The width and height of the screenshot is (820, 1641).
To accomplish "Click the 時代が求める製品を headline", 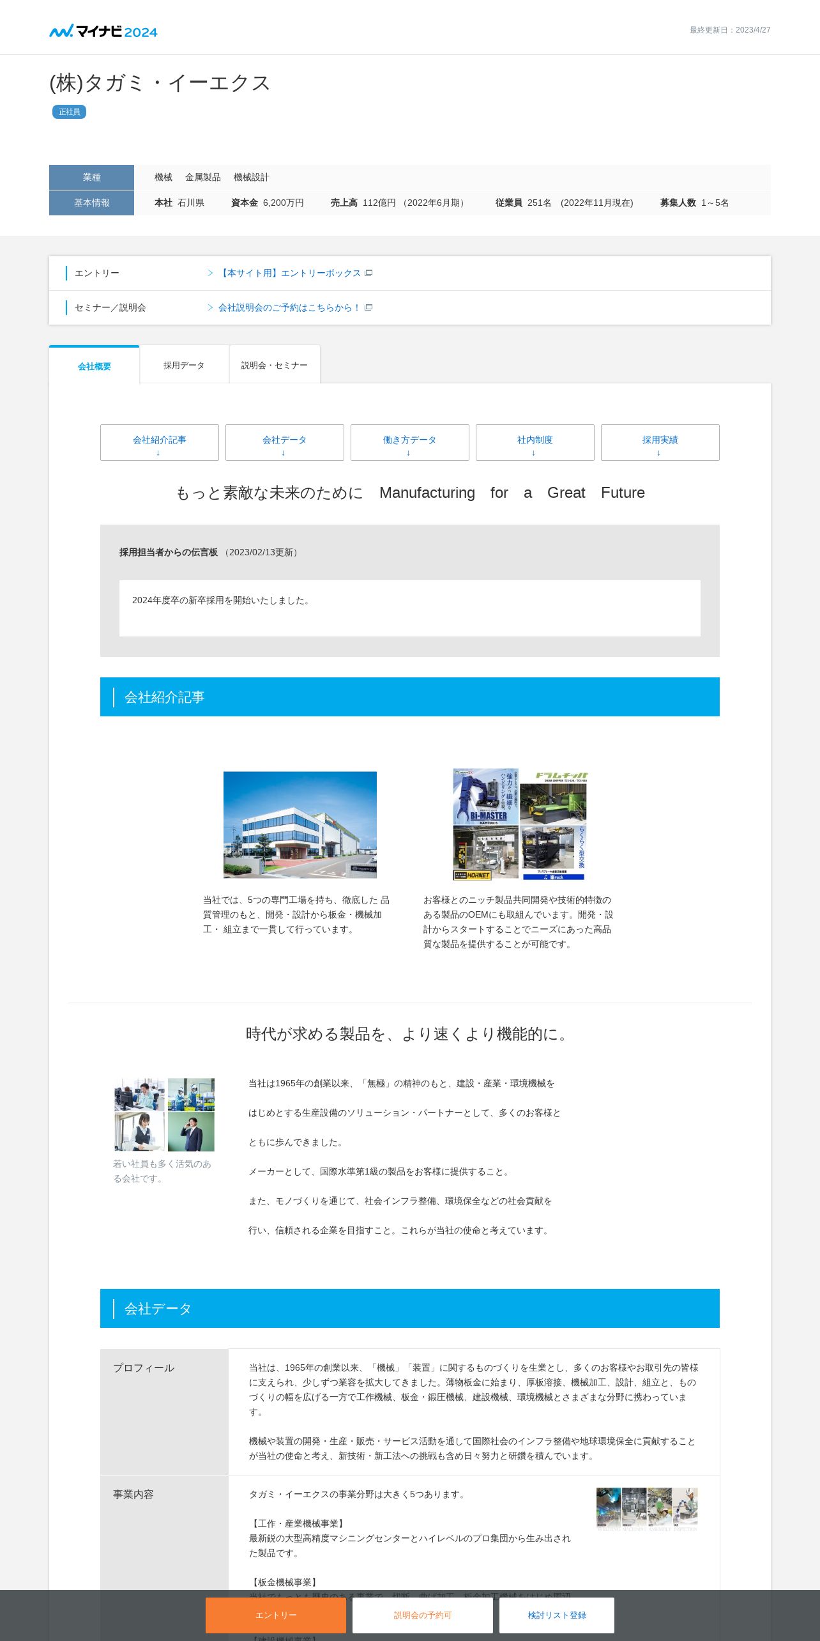I will coord(409,1034).
